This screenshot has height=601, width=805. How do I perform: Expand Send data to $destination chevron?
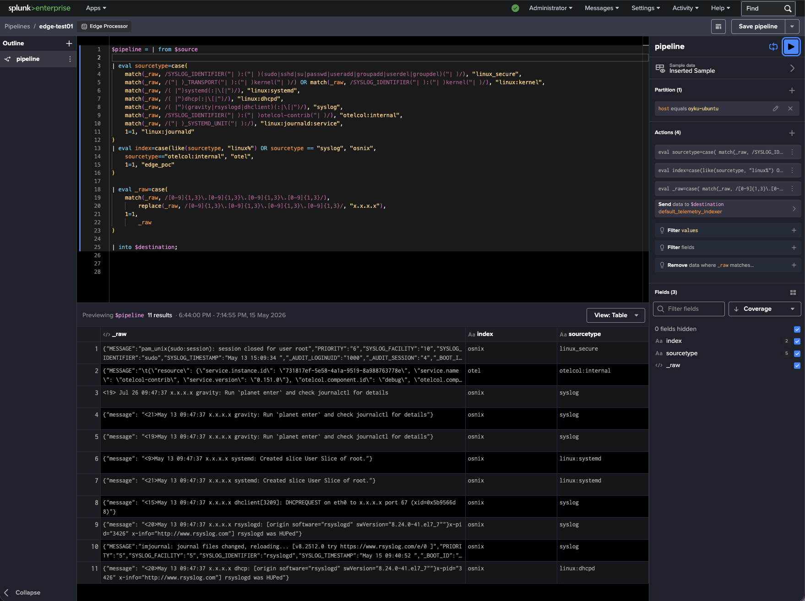[794, 209]
